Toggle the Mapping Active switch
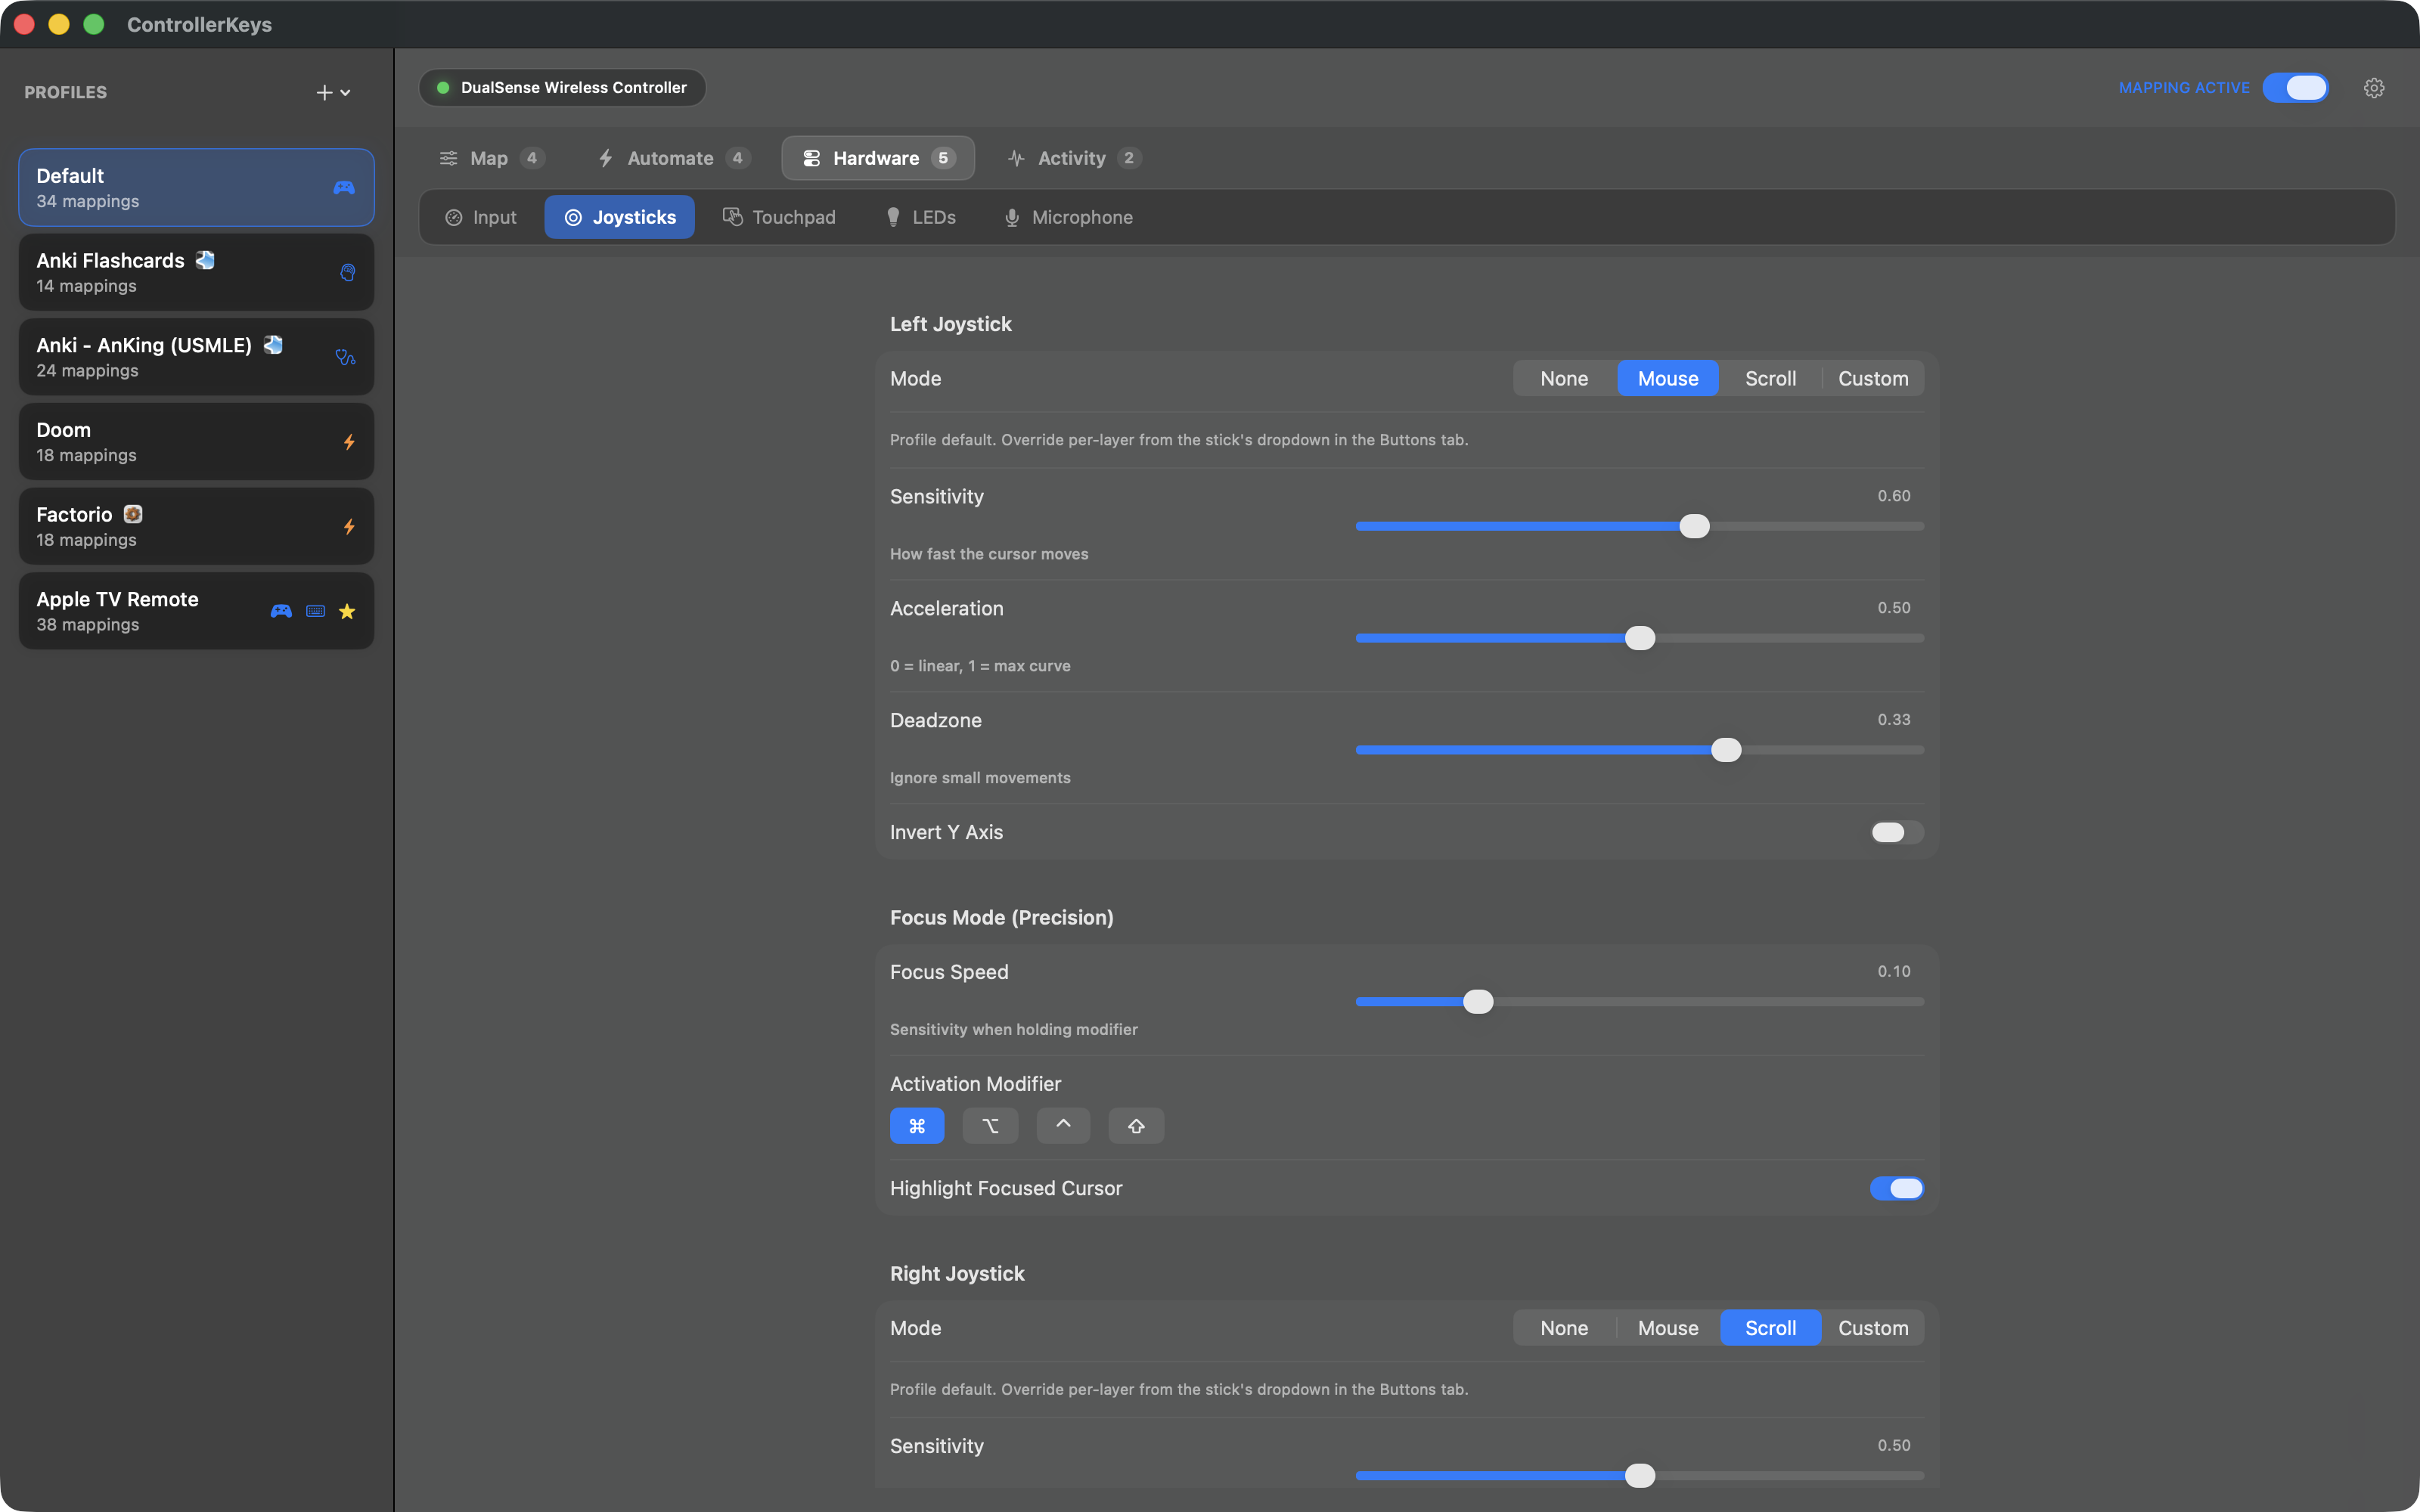 click(2296, 88)
